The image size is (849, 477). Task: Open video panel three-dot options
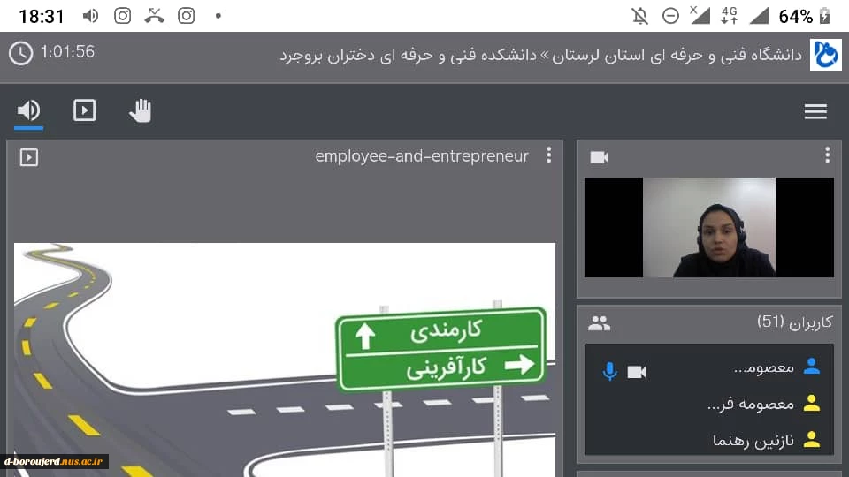(828, 155)
